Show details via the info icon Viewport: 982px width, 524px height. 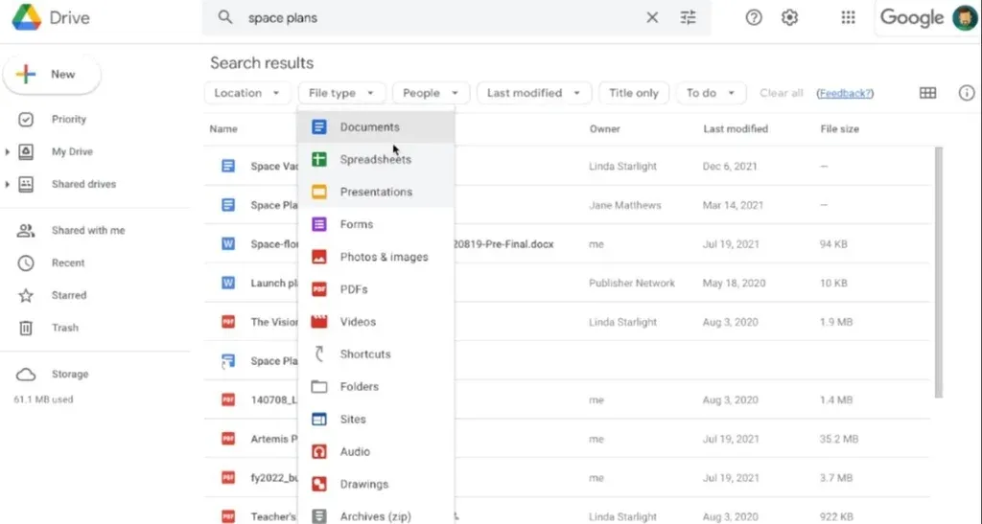[x=967, y=93]
